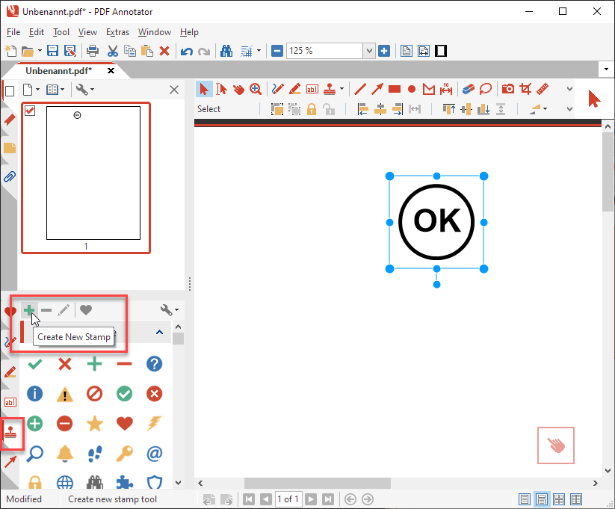Image resolution: width=615 pixels, height=509 pixels.
Task: Select the Camera snapshot tool
Action: point(508,89)
